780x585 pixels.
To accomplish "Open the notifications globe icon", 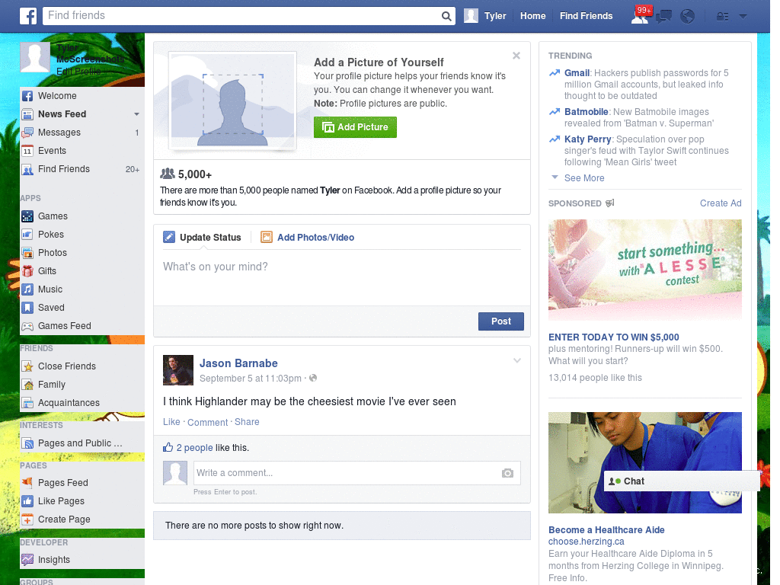I will click(687, 17).
